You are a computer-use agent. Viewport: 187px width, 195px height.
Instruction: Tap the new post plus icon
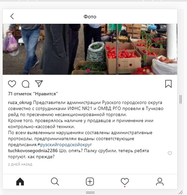tap(90, 182)
